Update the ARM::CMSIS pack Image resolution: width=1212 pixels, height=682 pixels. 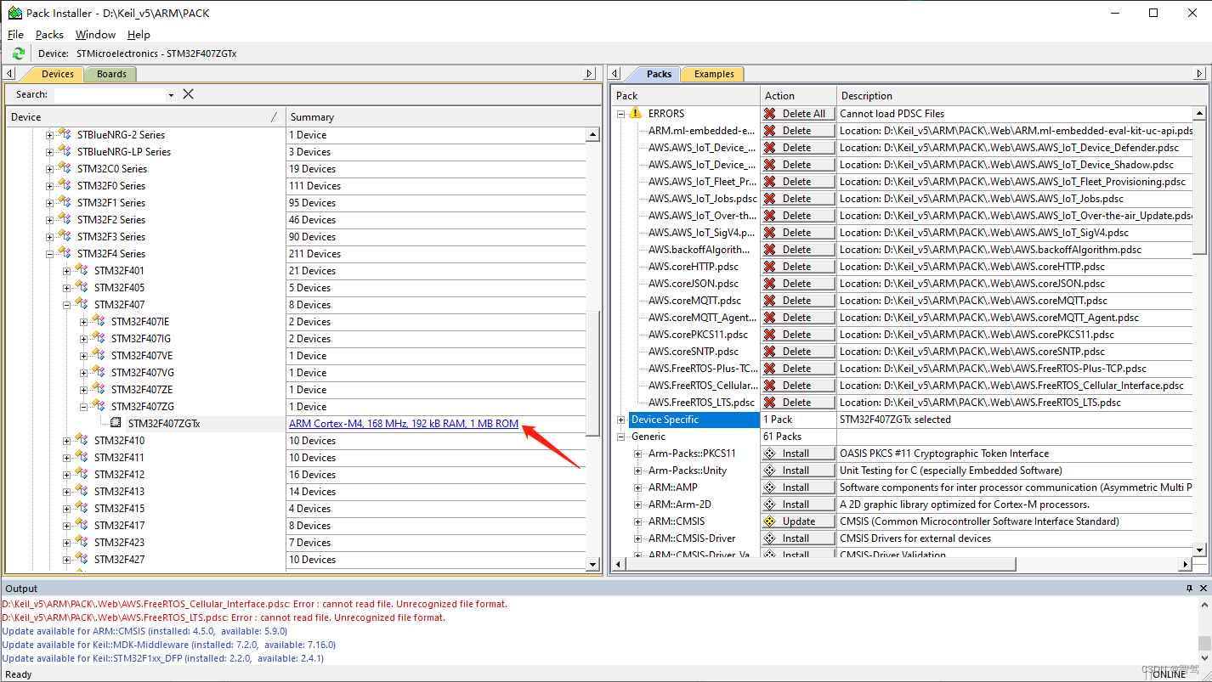click(798, 521)
